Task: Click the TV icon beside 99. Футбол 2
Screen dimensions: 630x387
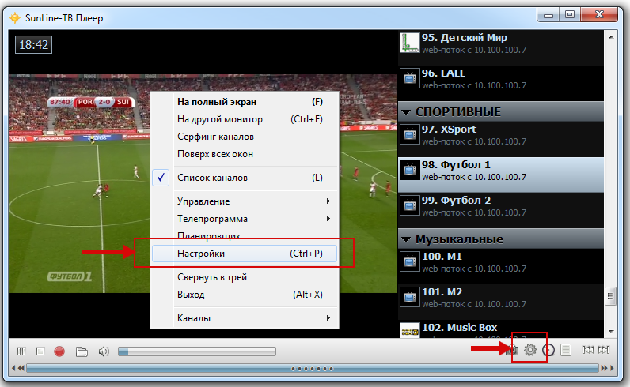Action: pos(410,205)
